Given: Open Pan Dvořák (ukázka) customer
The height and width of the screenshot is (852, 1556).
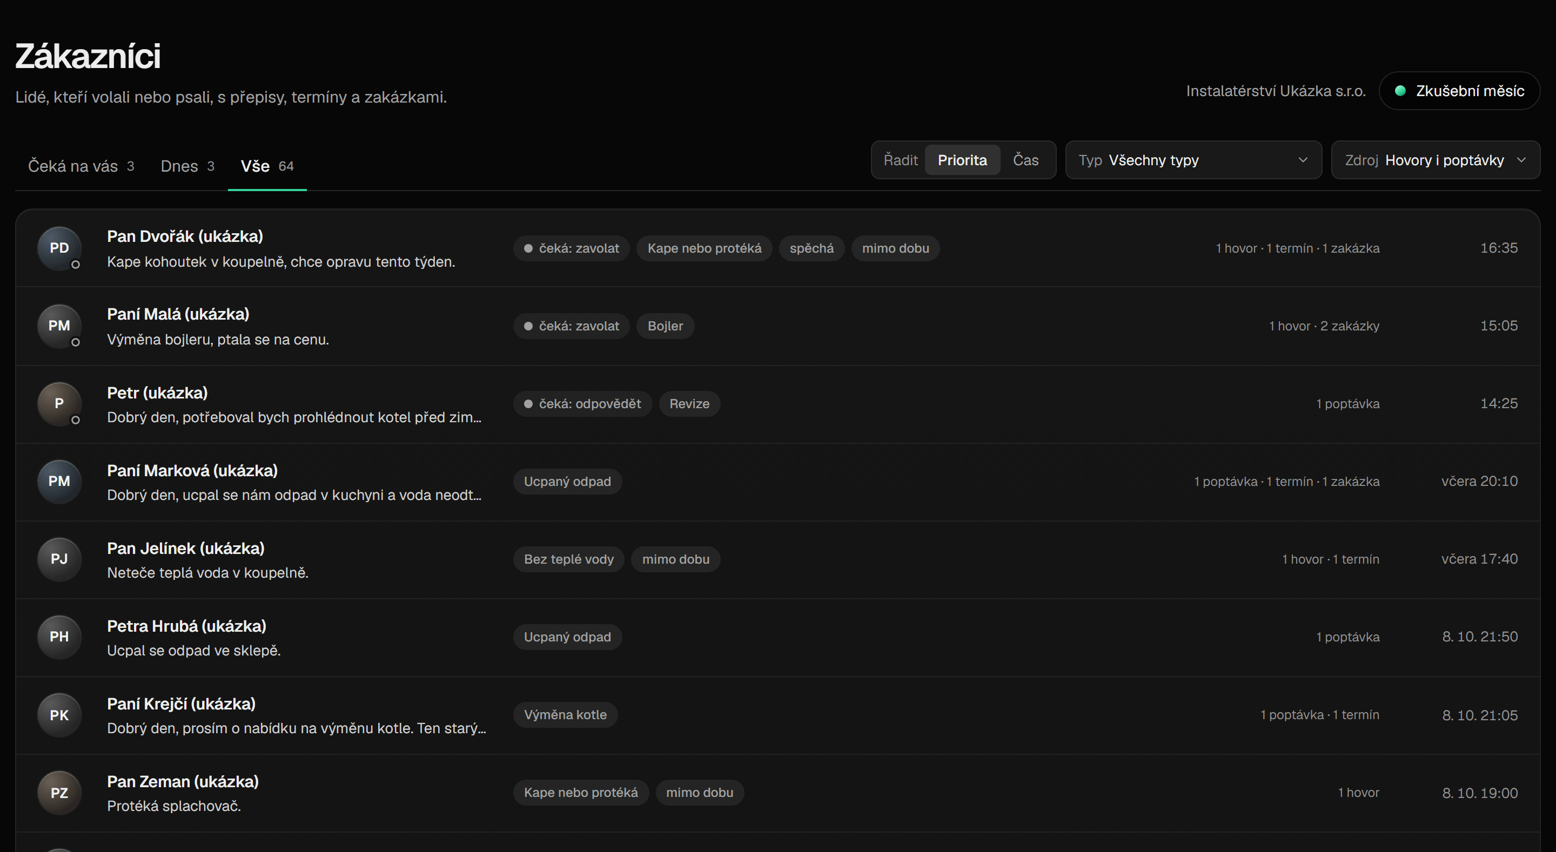Looking at the screenshot, I should (778, 248).
